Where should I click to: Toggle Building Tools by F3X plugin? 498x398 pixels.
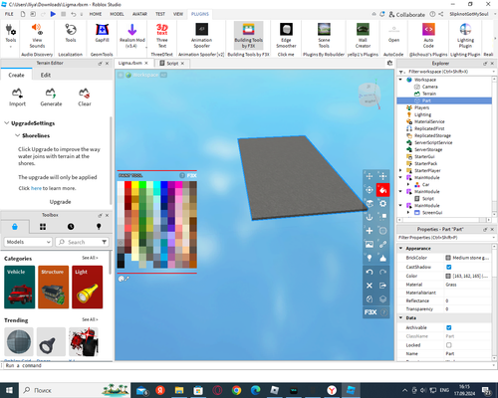pos(248,36)
